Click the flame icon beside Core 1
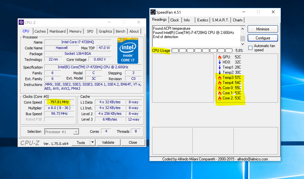 click(x=220, y=93)
